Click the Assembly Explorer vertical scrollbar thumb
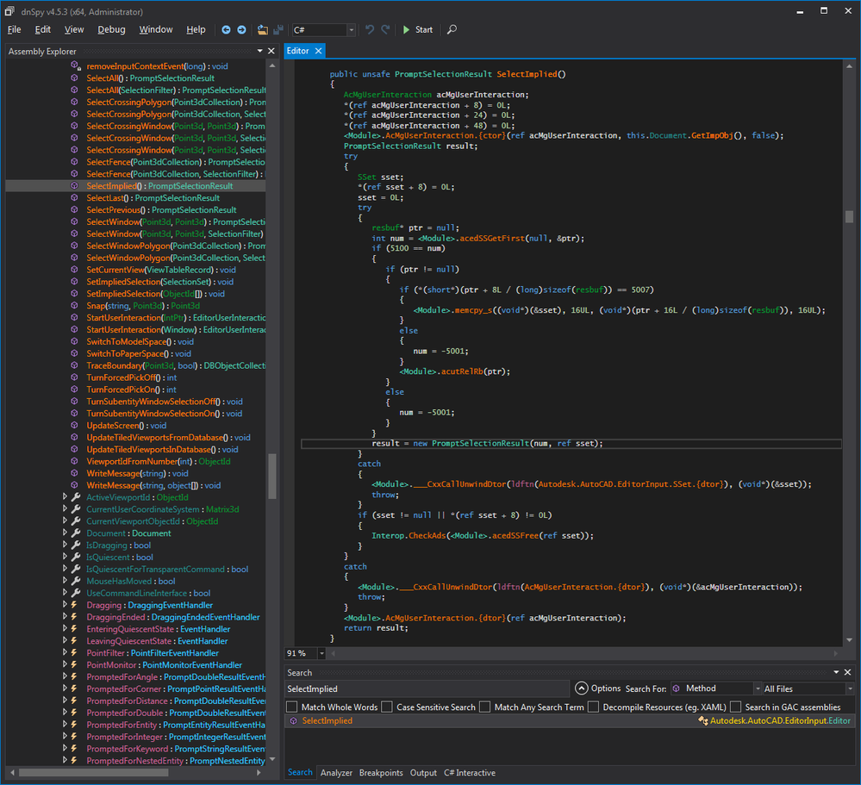This screenshot has width=861, height=785. (x=271, y=477)
